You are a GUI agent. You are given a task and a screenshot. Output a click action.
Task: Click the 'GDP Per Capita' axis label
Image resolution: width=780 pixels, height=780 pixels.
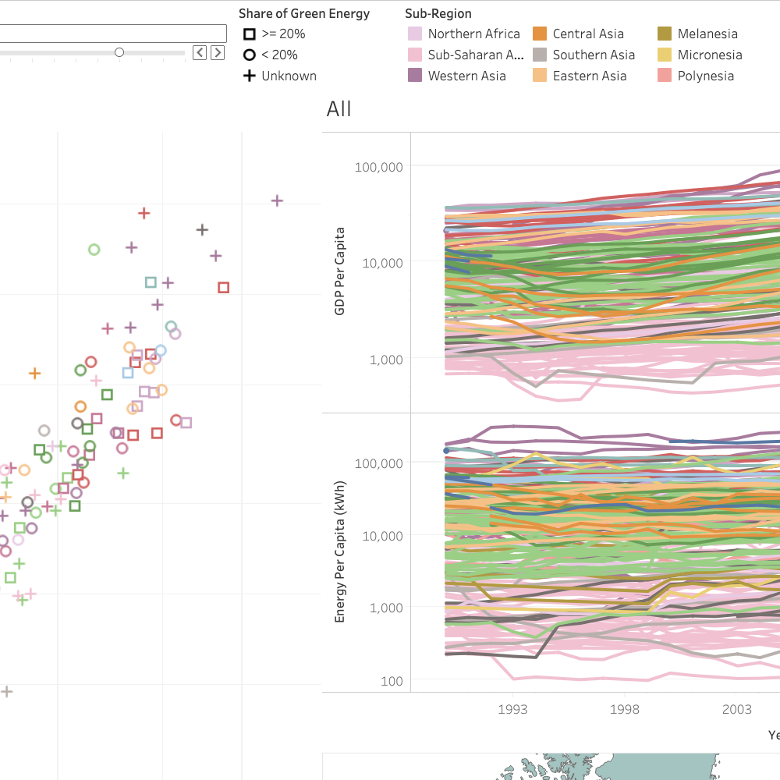tap(340, 271)
